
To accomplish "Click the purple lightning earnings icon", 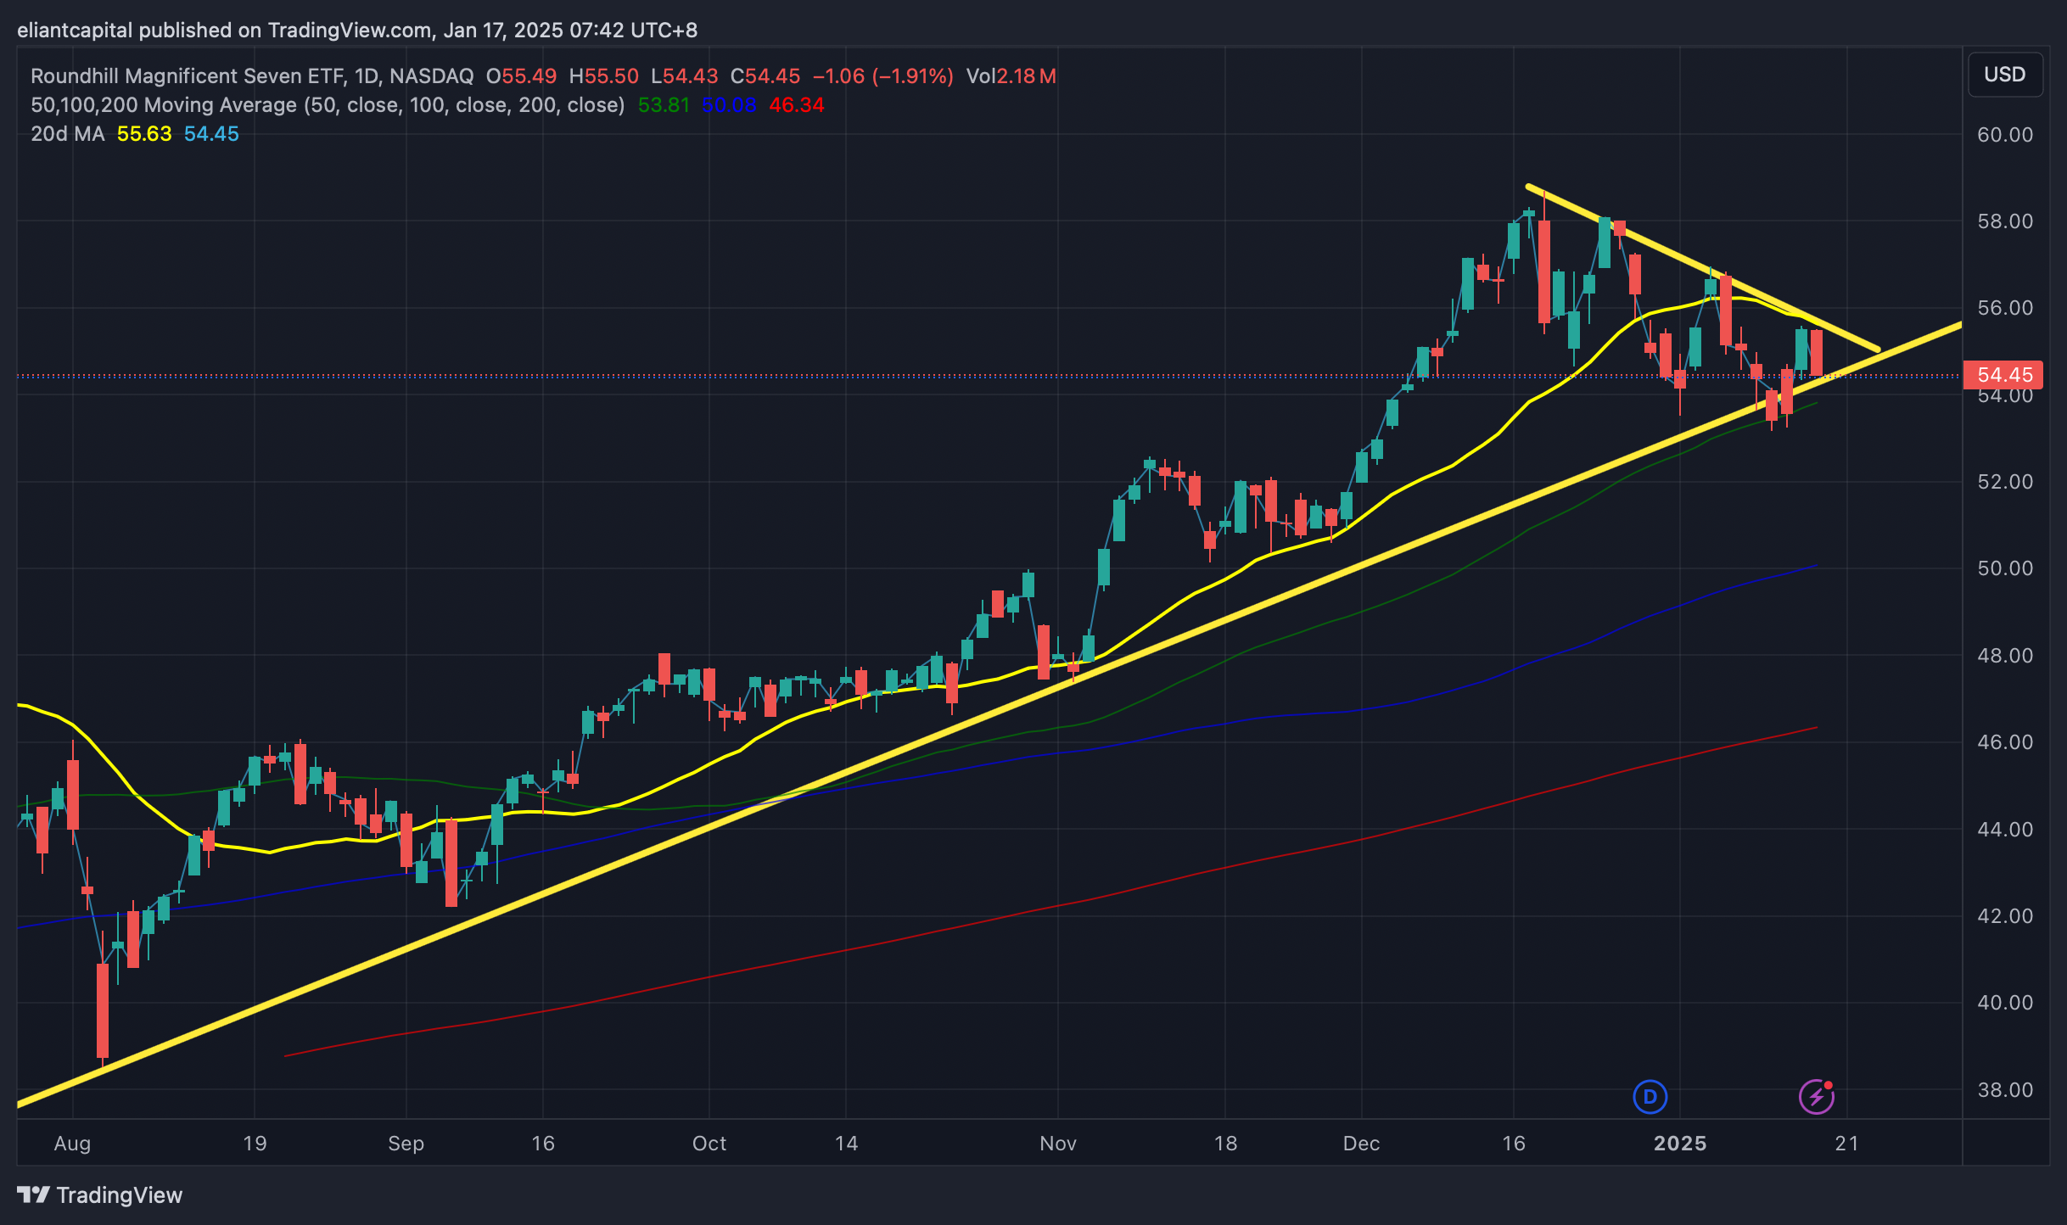I will pos(1816,1096).
